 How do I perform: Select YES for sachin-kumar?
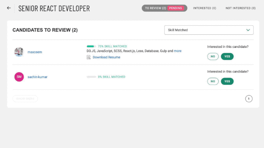(227, 81)
